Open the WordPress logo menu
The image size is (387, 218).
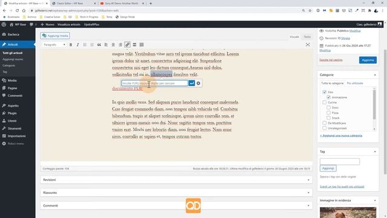tap(4, 24)
